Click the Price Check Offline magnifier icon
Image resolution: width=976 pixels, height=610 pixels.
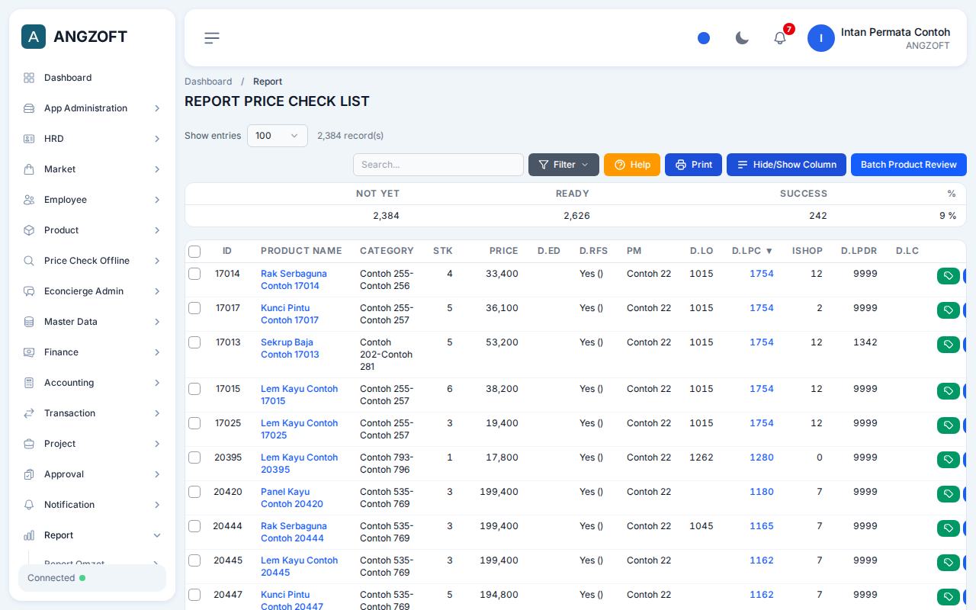(29, 261)
